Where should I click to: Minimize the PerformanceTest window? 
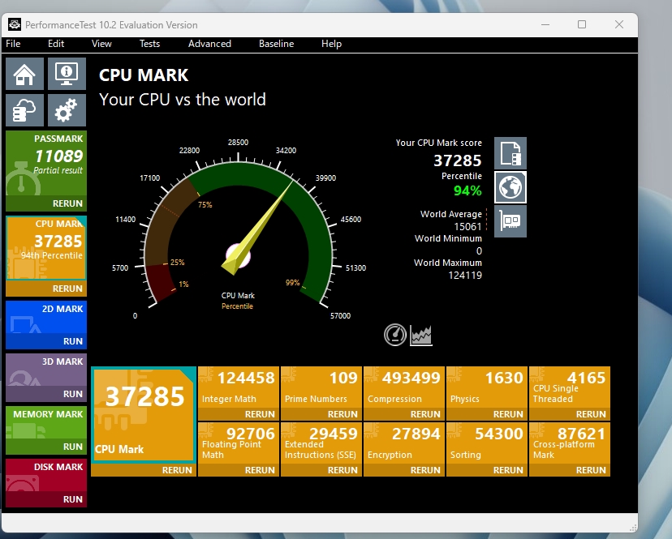pos(545,24)
